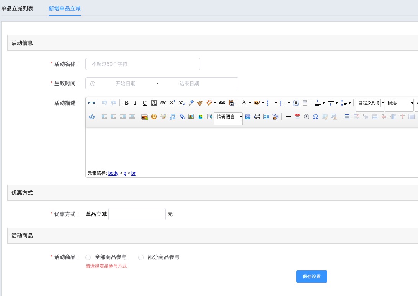Apply blockquote with the quote icon
The width and height of the screenshot is (418, 296).
pos(222,103)
